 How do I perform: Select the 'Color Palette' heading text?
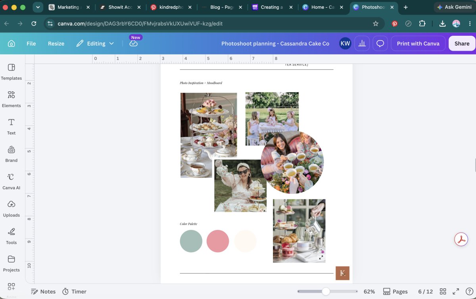coord(188,224)
